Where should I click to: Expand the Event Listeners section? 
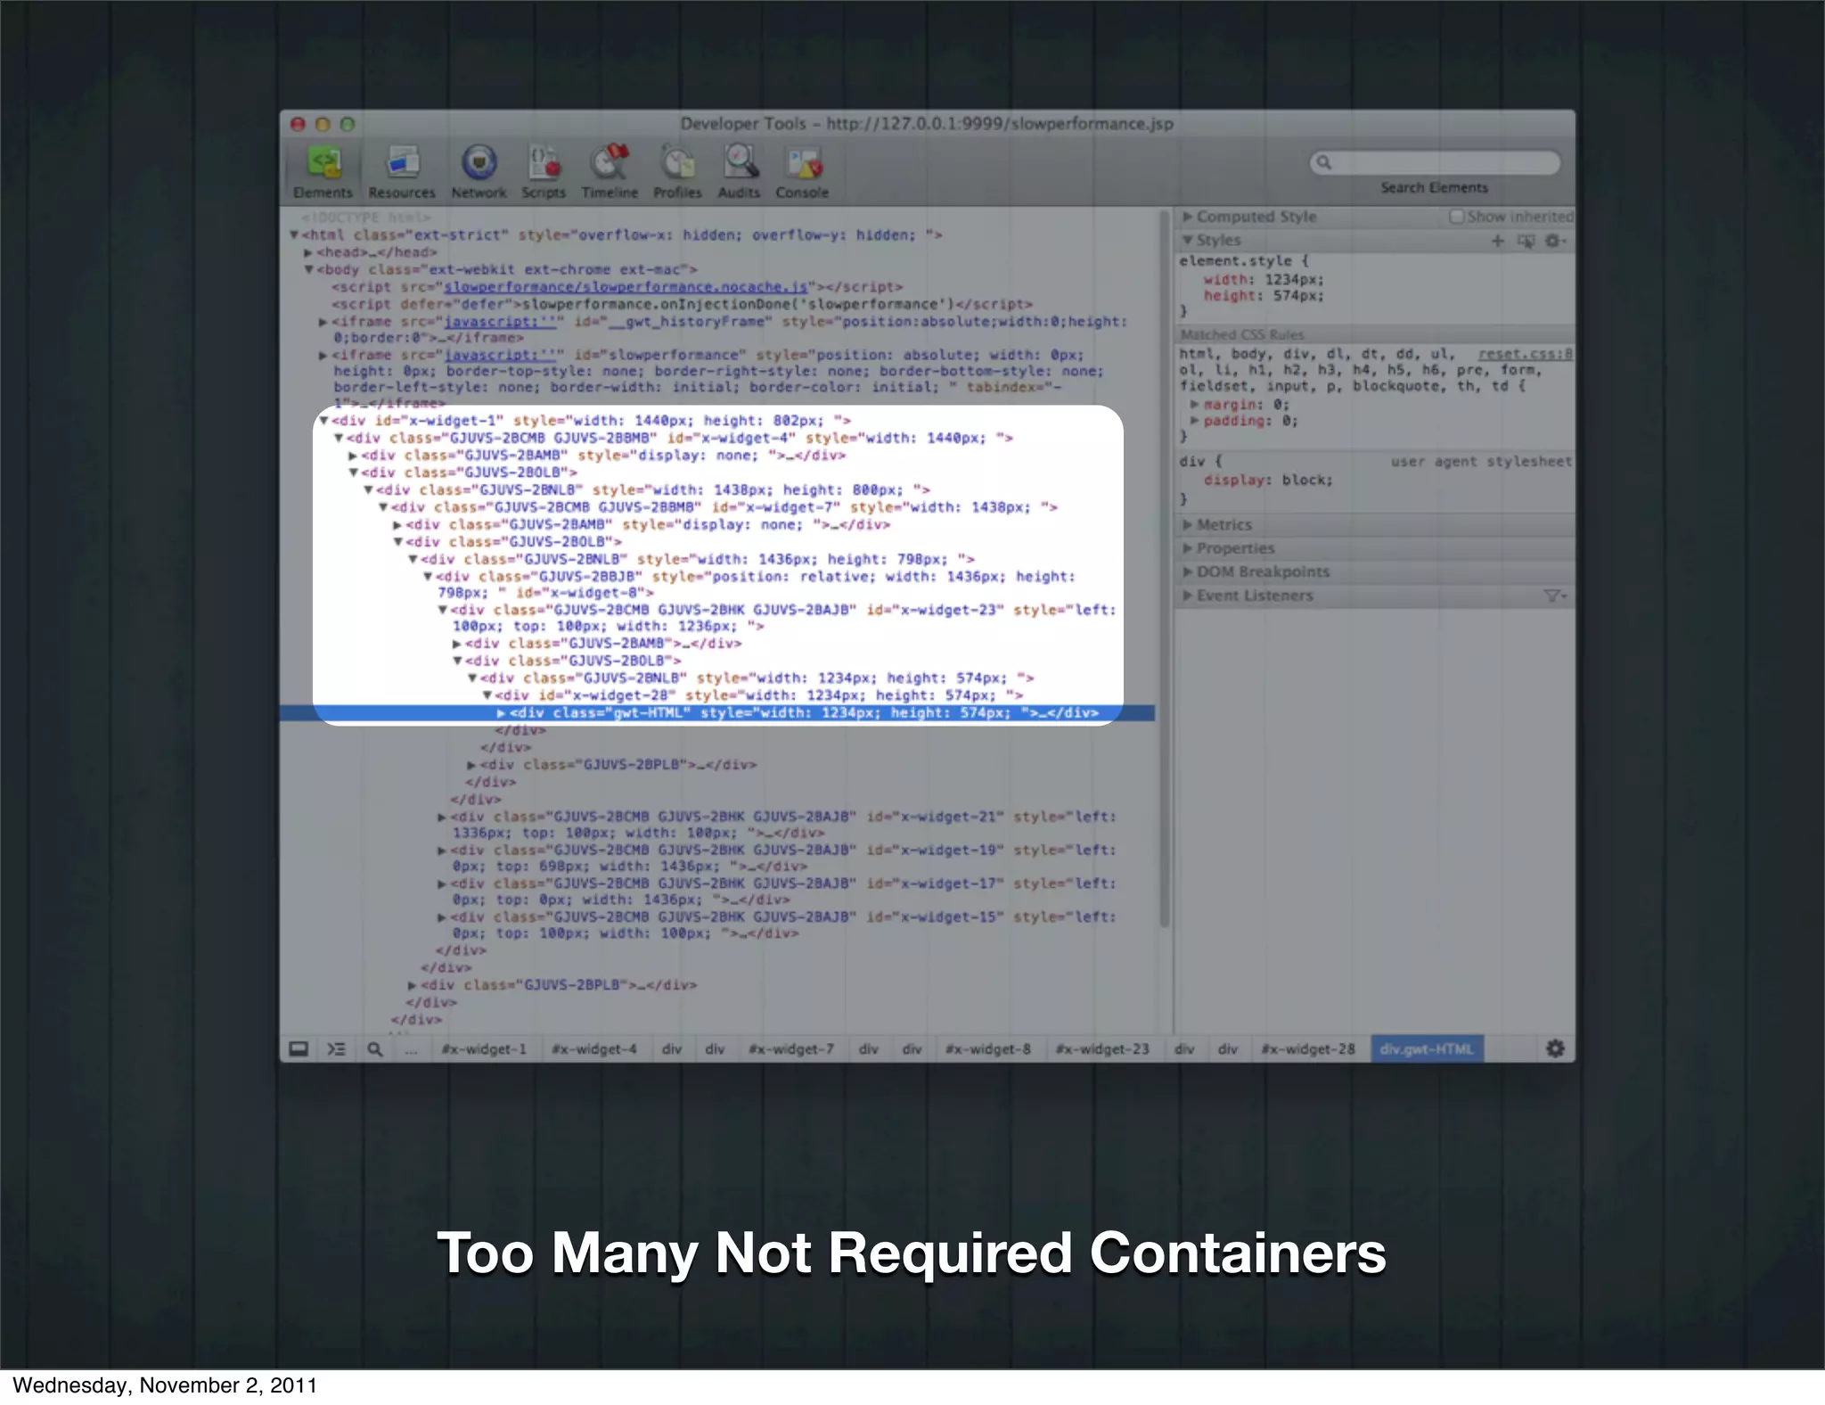(x=1187, y=596)
